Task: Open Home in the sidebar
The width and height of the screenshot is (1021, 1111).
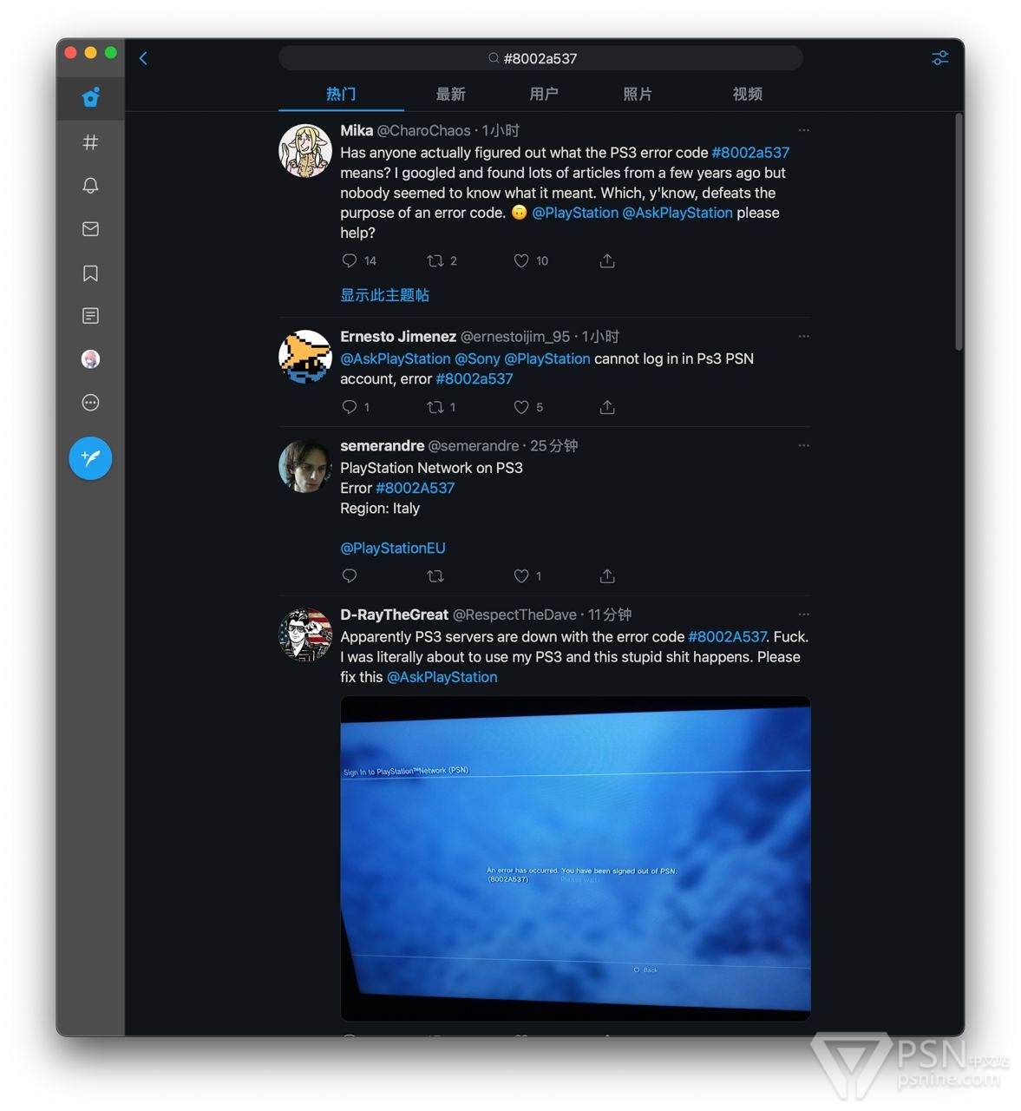Action: pyautogui.click(x=90, y=97)
